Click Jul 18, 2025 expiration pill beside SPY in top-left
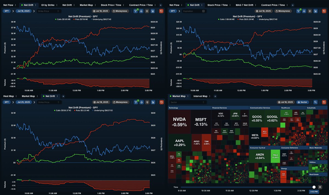Image resolution: width=329 pixels, height=195 pixels. [x=24, y=11]
